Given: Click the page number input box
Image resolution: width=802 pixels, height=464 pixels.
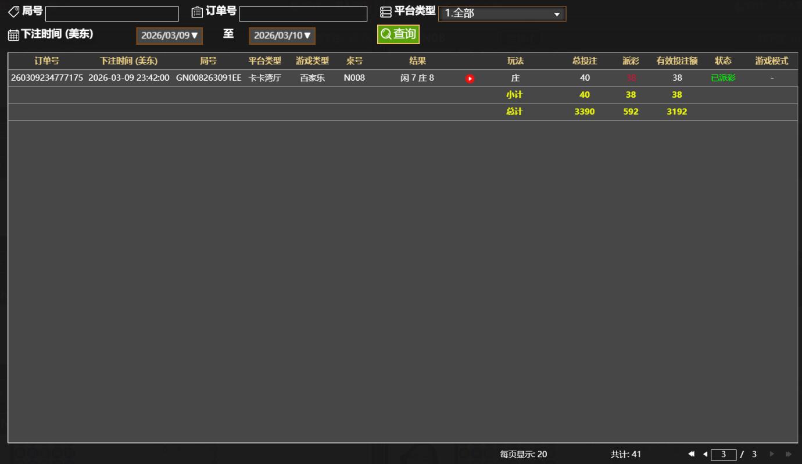Looking at the screenshot, I should [724, 454].
